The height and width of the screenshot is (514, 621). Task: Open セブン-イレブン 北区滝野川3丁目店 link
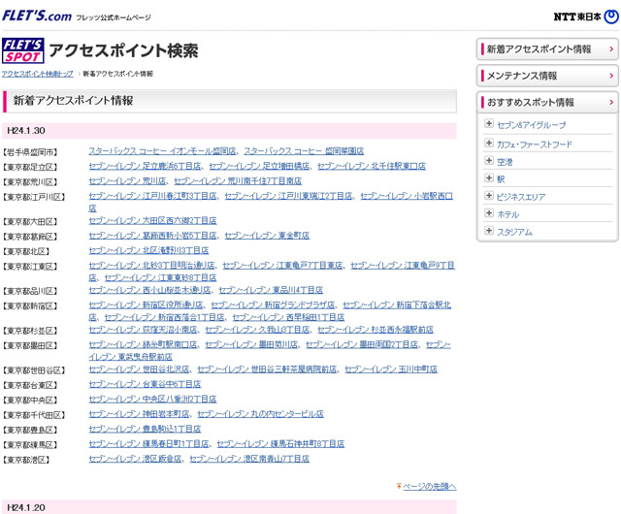point(148,250)
